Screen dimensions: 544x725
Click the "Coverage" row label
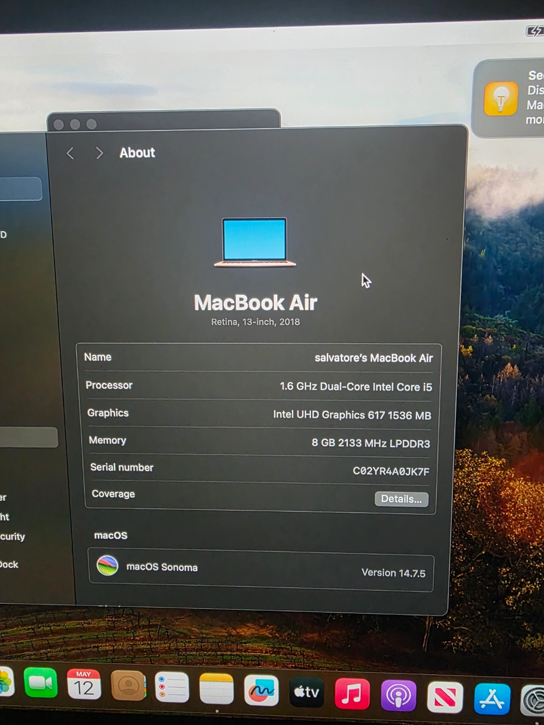pos(113,494)
